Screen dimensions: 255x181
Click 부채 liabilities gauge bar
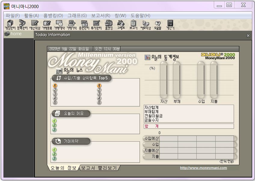(x=177, y=80)
